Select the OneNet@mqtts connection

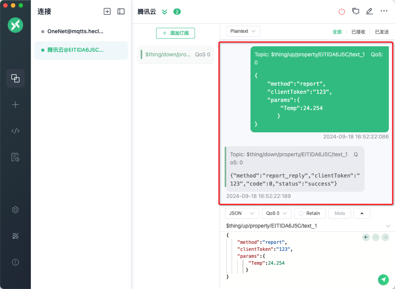click(x=75, y=31)
